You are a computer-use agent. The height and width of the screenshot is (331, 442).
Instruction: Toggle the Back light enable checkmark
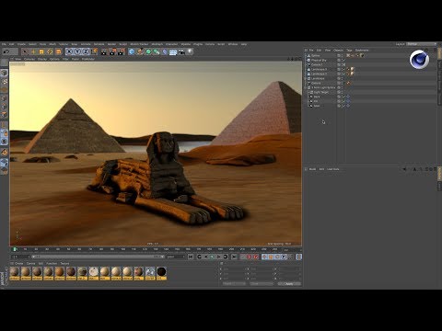pos(343,97)
